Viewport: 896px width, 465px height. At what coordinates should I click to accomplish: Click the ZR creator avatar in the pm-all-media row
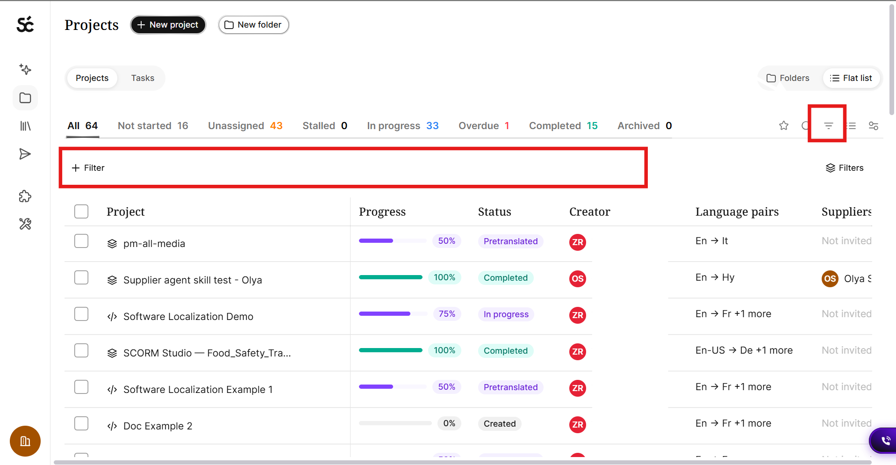click(x=578, y=242)
